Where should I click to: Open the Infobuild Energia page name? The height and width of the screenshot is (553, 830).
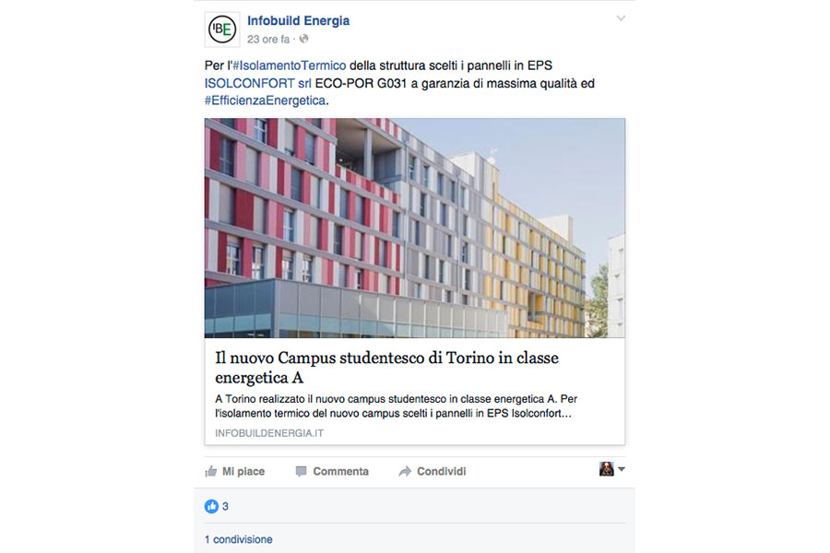click(x=298, y=20)
